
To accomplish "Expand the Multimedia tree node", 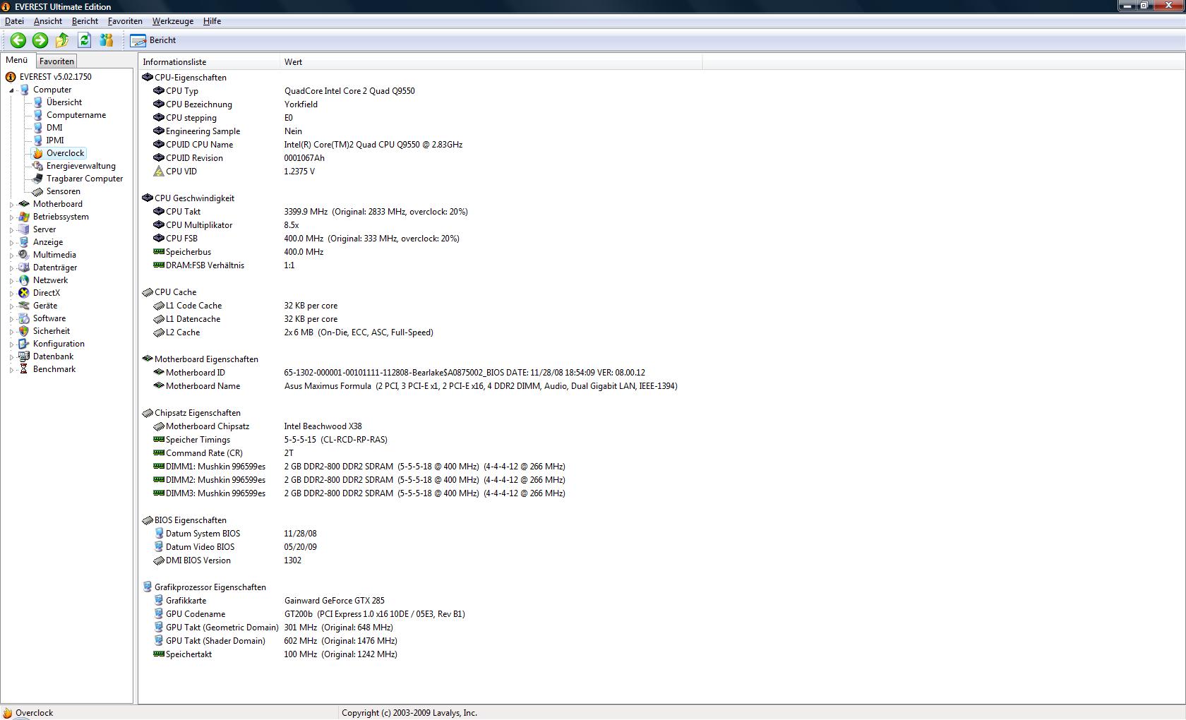I will click(11, 256).
